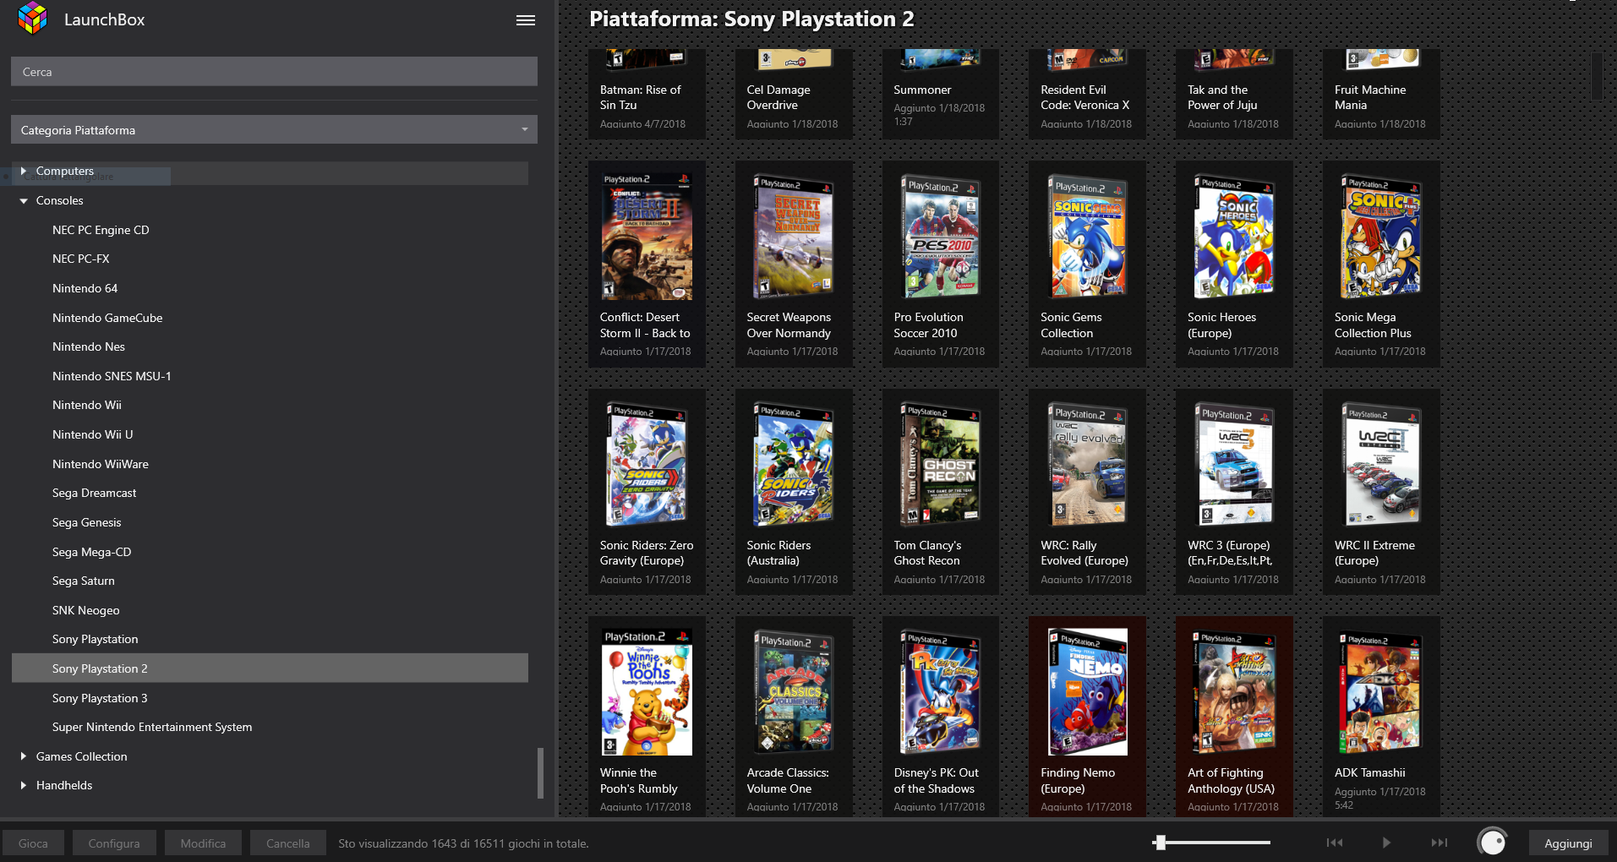Skip to previous track in player
Screen dimensions: 1617x862
pos(1335,843)
